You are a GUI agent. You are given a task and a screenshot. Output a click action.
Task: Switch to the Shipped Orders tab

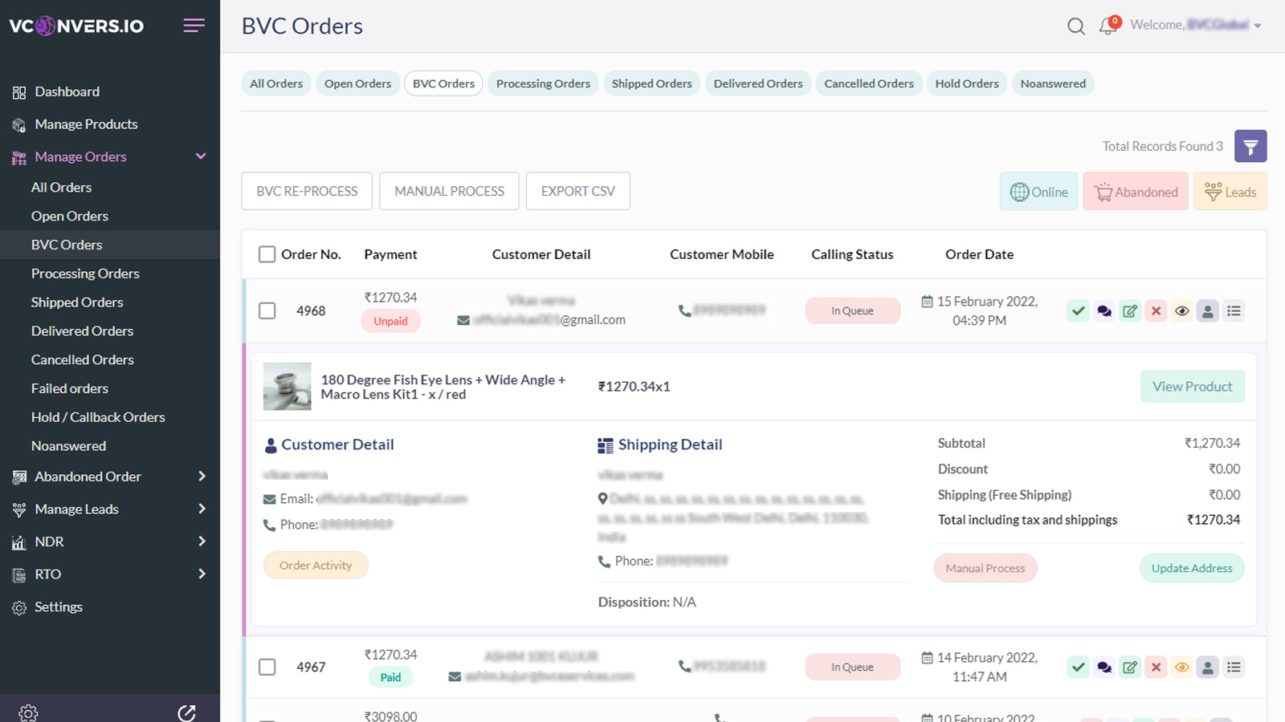click(x=651, y=83)
